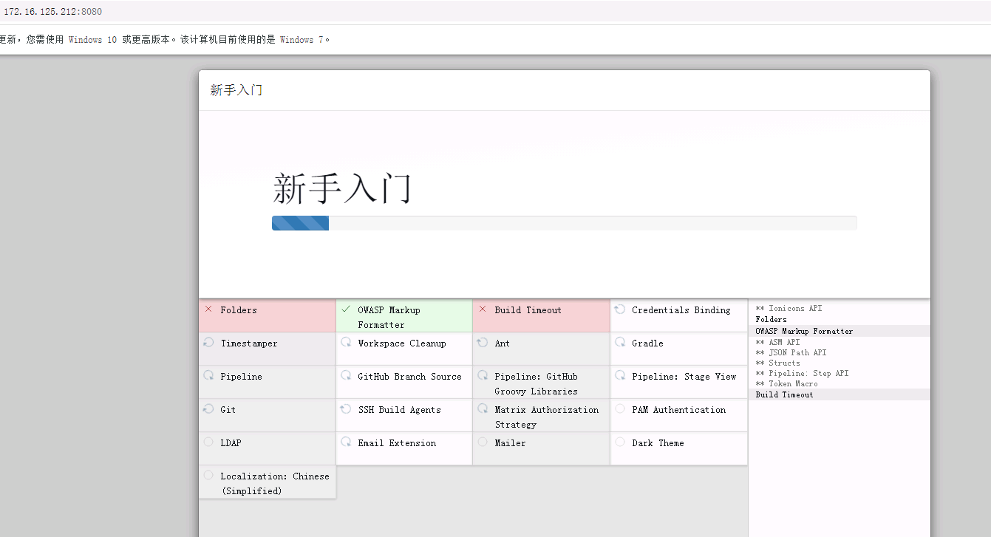Click the spinner icon beside Git
This screenshot has height=537, width=991.
208,409
